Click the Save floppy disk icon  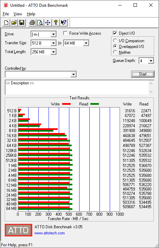pyautogui.click(x=22, y=22)
